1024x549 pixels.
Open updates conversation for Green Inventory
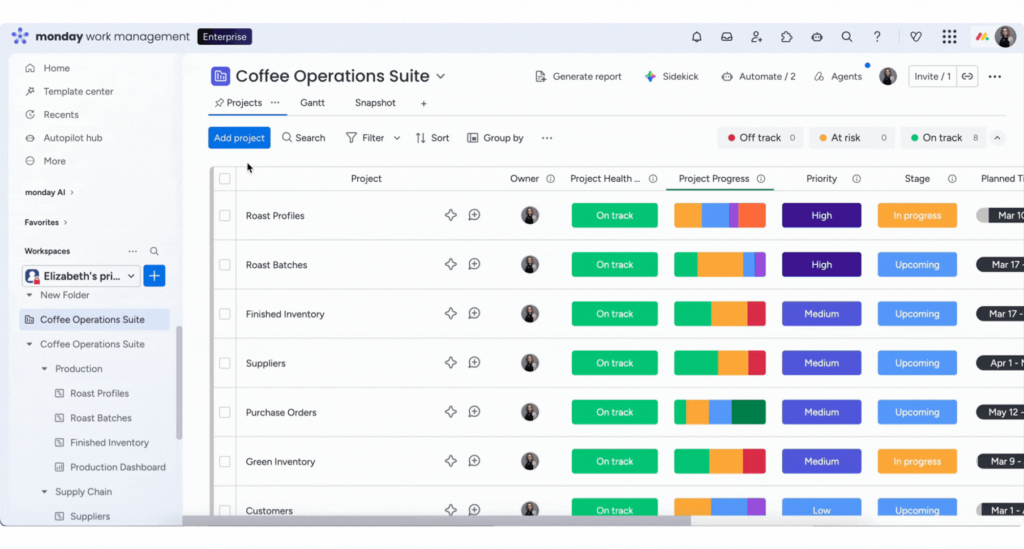coord(474,461)
